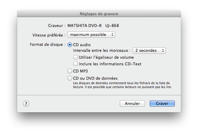Click the Graver button to burn

click(x=162, y=103)
